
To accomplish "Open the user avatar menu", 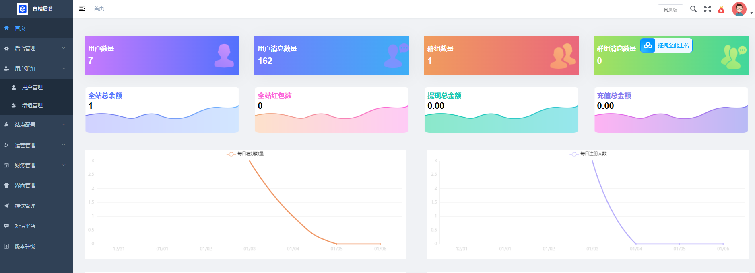I will tap(740, 9).
